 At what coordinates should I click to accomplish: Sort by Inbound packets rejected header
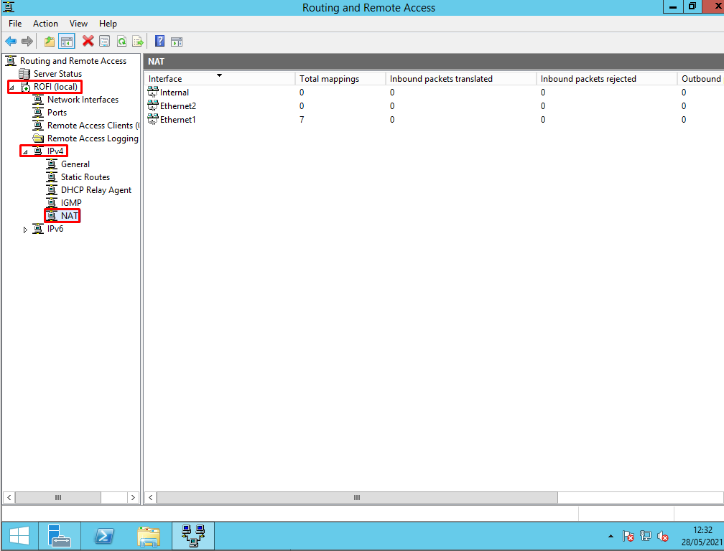606,79
